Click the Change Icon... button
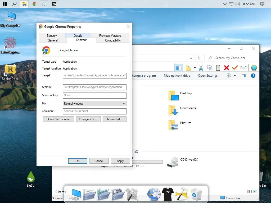 88,119
